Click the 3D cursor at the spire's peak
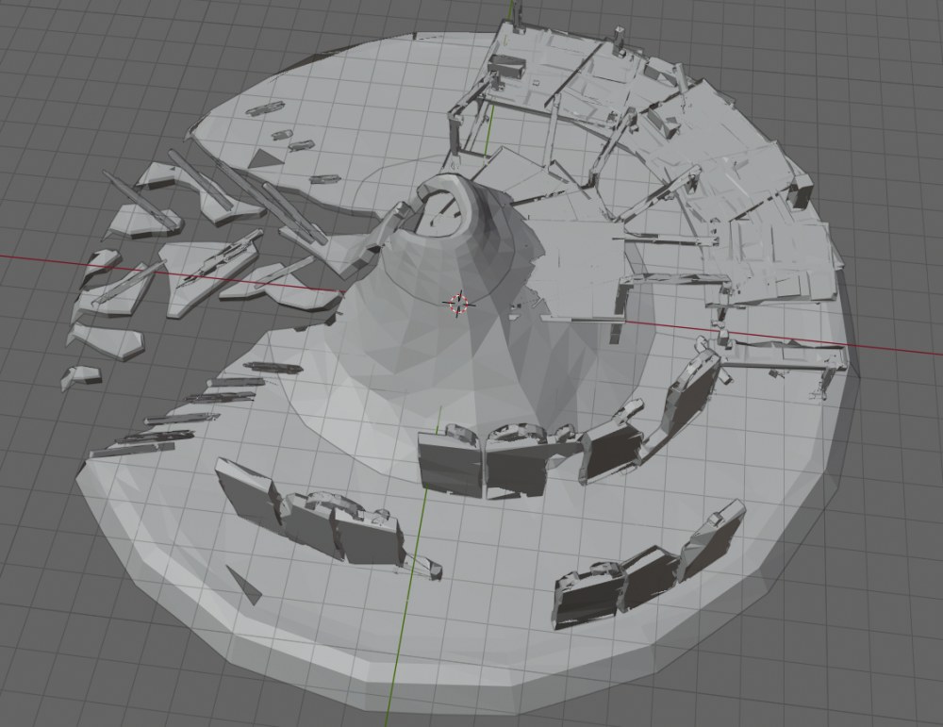The width and height of the screenshot is (943, 727). click(x=459, y=300)
